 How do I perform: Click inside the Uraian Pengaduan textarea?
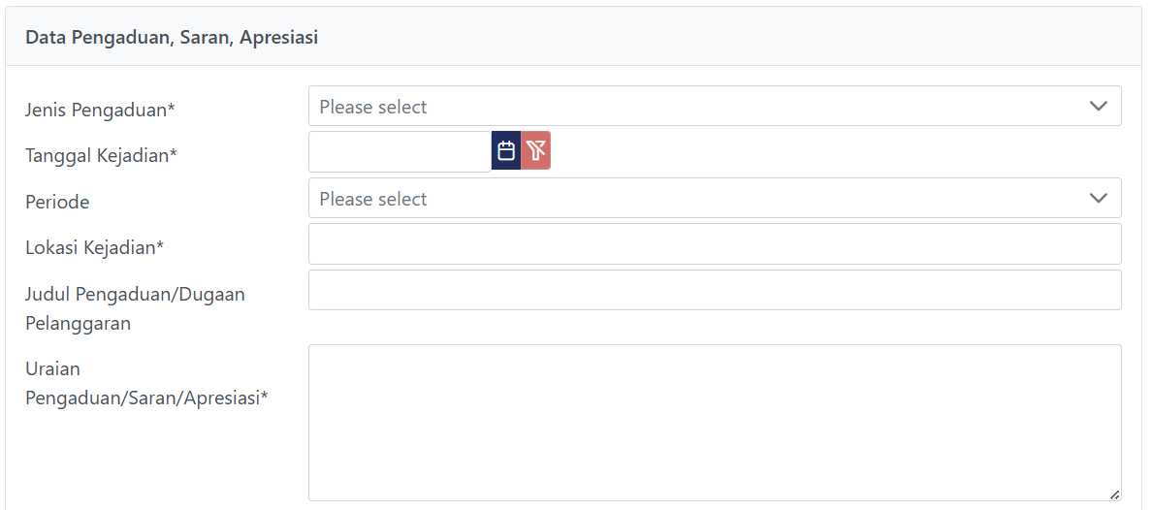click(715, 422)
